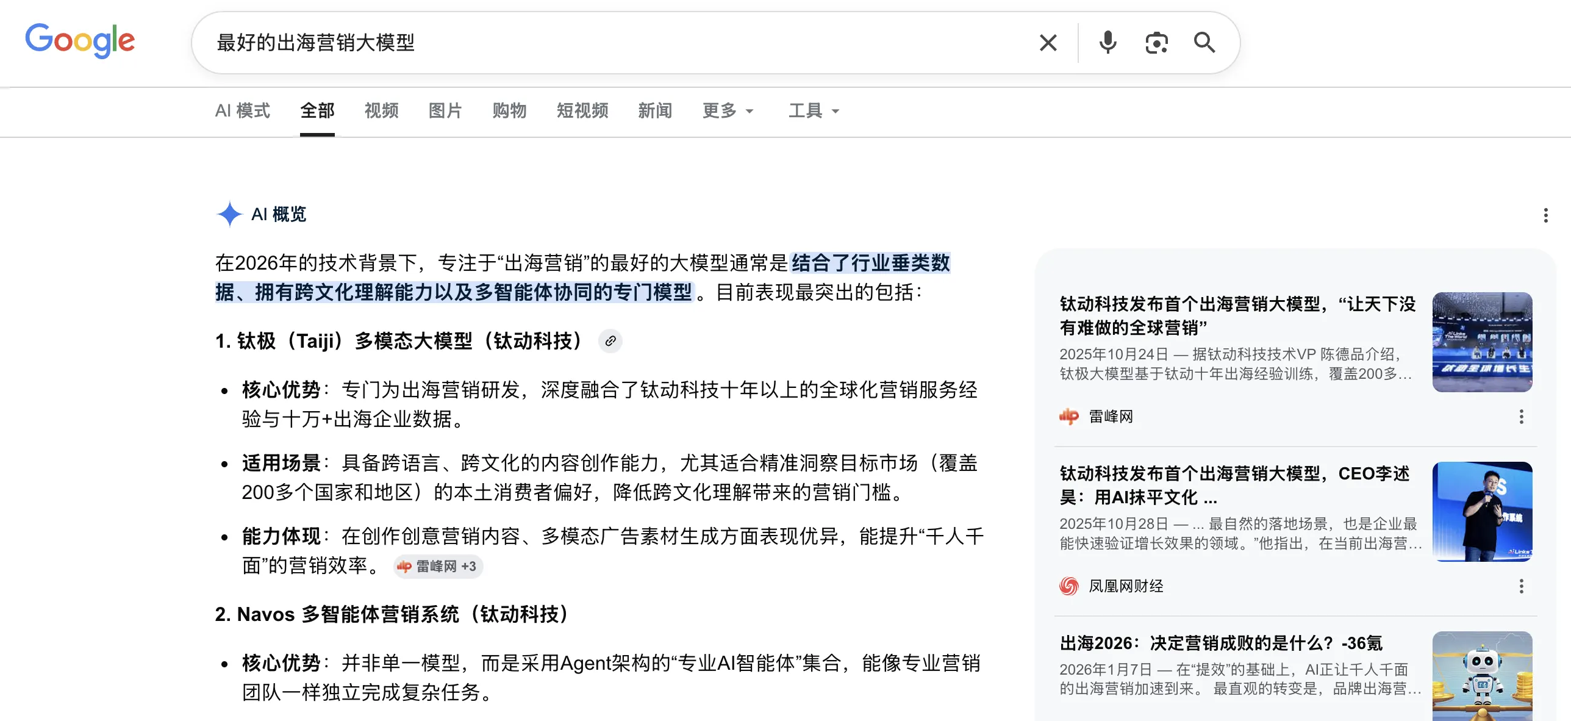Click the highlighted text 结合了行业垂类数据
1571x721 pixels.
click(x=870, y=263)
